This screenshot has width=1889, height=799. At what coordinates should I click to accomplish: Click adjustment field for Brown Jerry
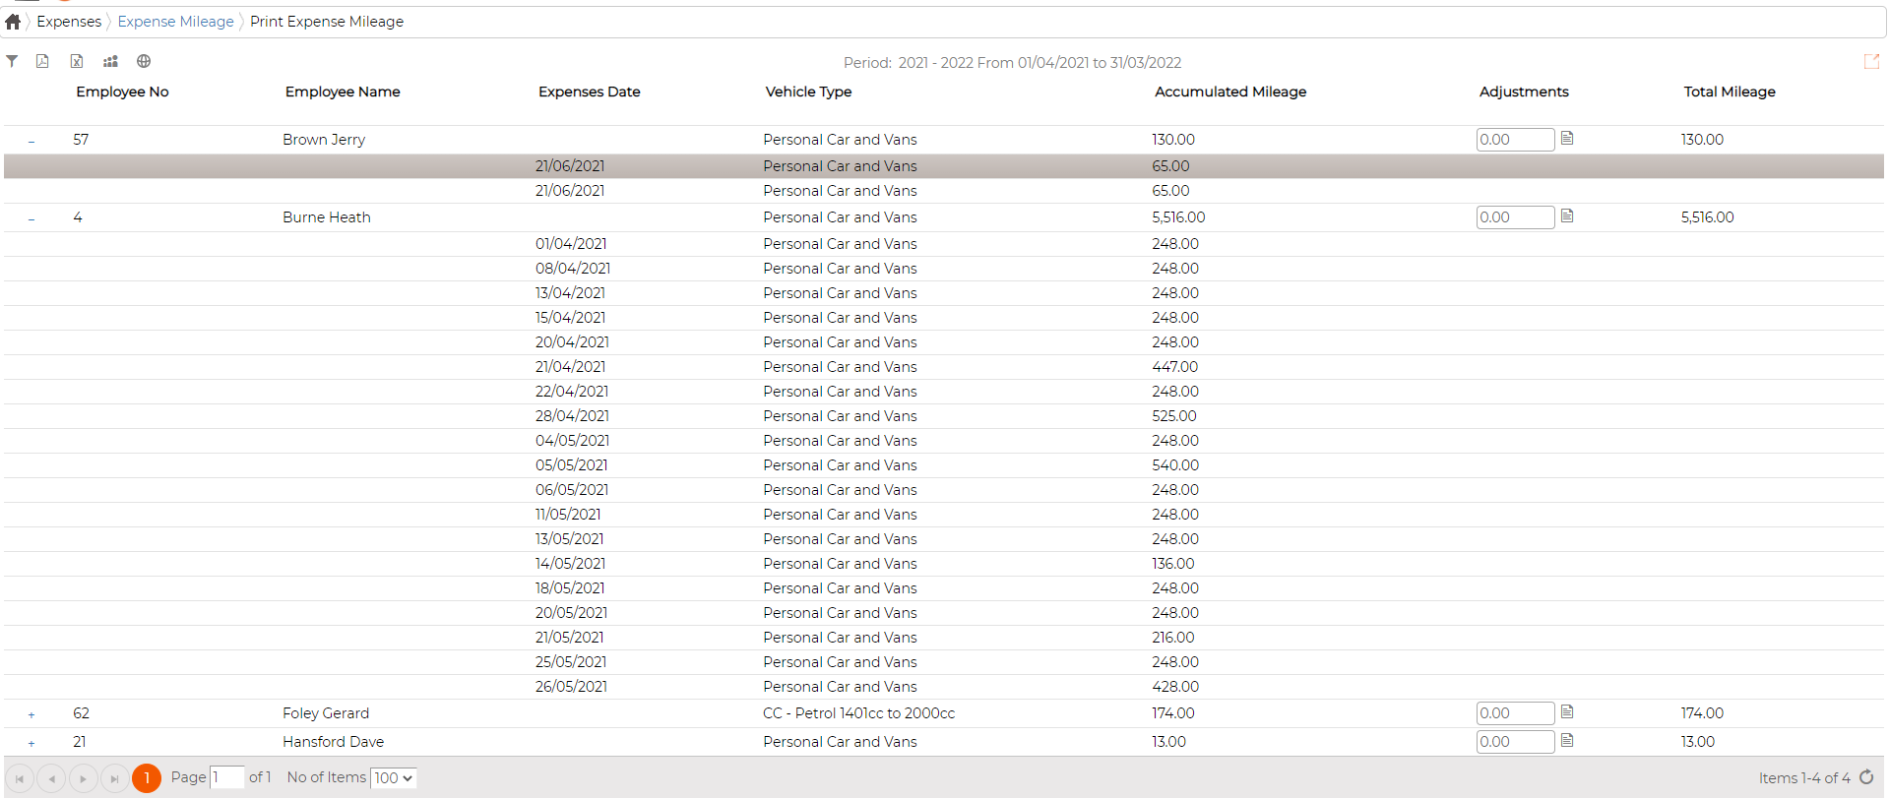[x=1515, y=140]
